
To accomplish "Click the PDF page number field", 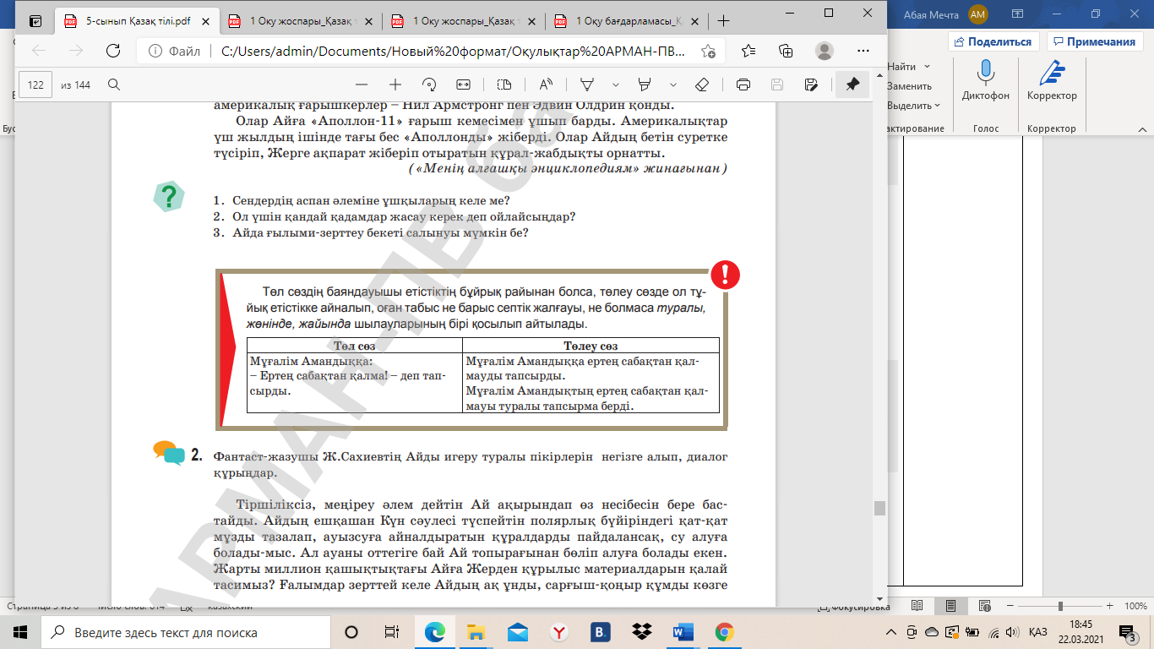I will click(35, 85).
